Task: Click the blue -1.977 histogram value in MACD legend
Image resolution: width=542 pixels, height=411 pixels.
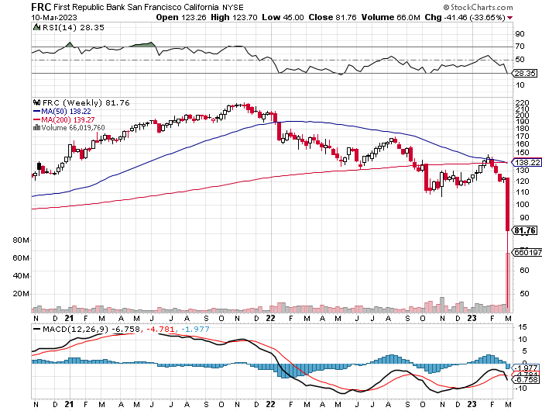Action: (x=195, y=330)
